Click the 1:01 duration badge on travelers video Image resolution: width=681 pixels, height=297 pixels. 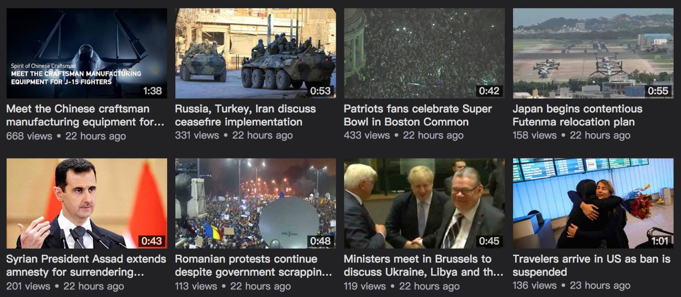[660, 241]
